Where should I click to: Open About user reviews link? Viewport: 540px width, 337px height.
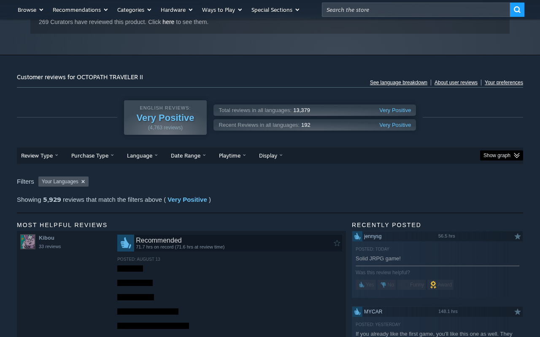click(x=456, y=83)
